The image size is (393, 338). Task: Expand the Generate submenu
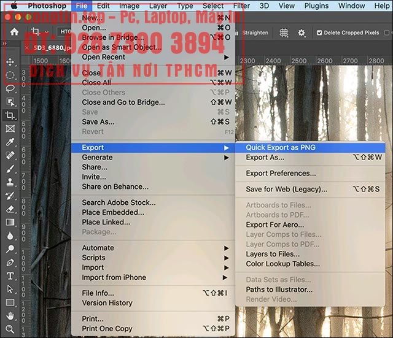pos(153,158)
